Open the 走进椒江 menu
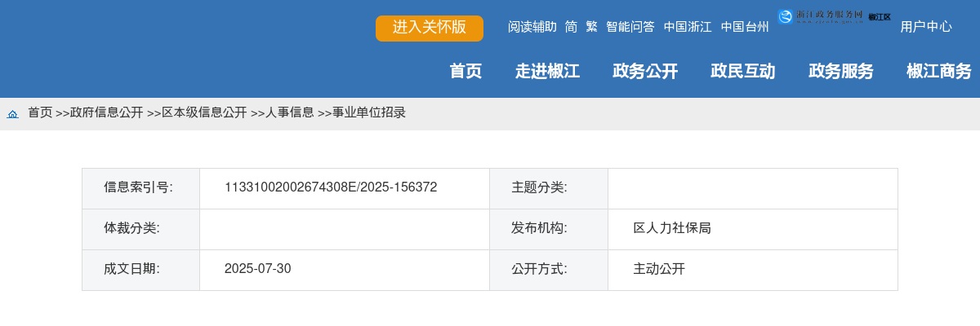The height and width of the screenshot is (326, 980). [x=547, y=72]
